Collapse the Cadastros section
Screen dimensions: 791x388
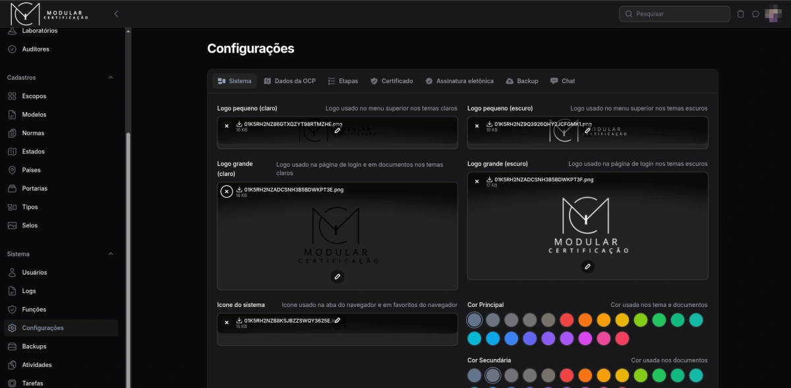point(111,77)
